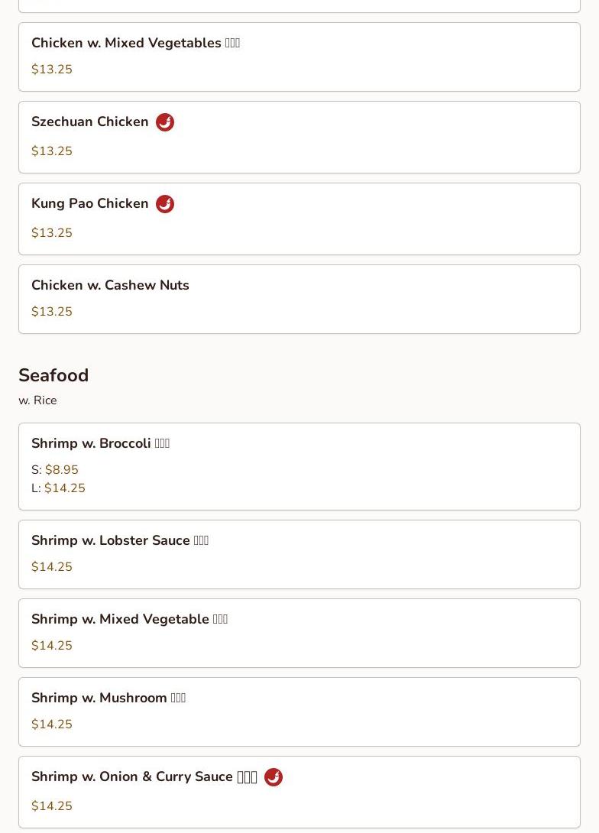Open the Chicken w. Cashew Nuts item

110,286
